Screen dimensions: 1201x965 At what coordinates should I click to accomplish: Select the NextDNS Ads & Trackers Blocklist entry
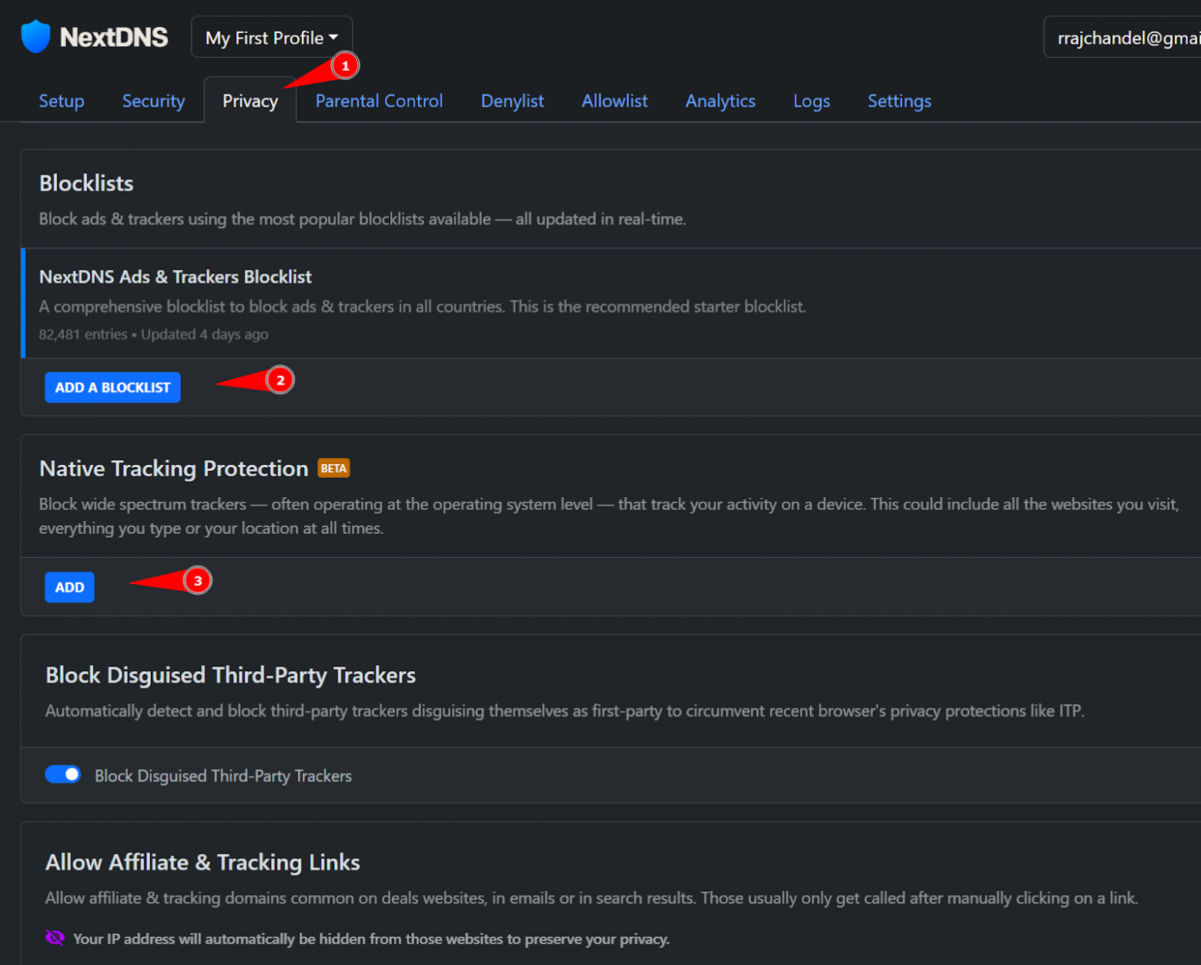pyautogui.click(x=176, y=277)
